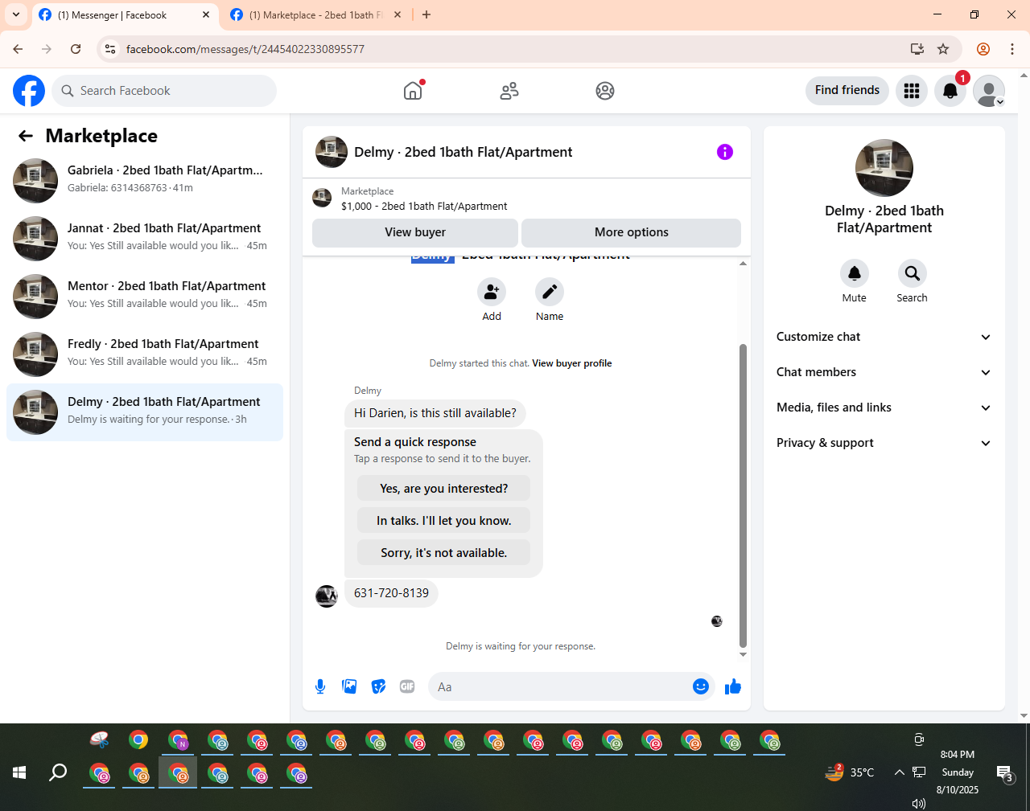
Task: Expand Privacy & support section
Action: tap(884, 443)
